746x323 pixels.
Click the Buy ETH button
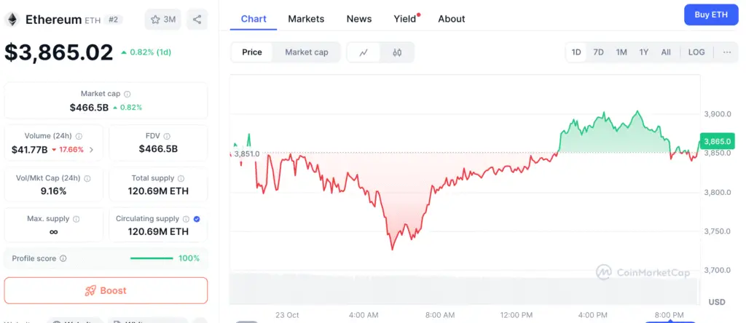[711, 15]
